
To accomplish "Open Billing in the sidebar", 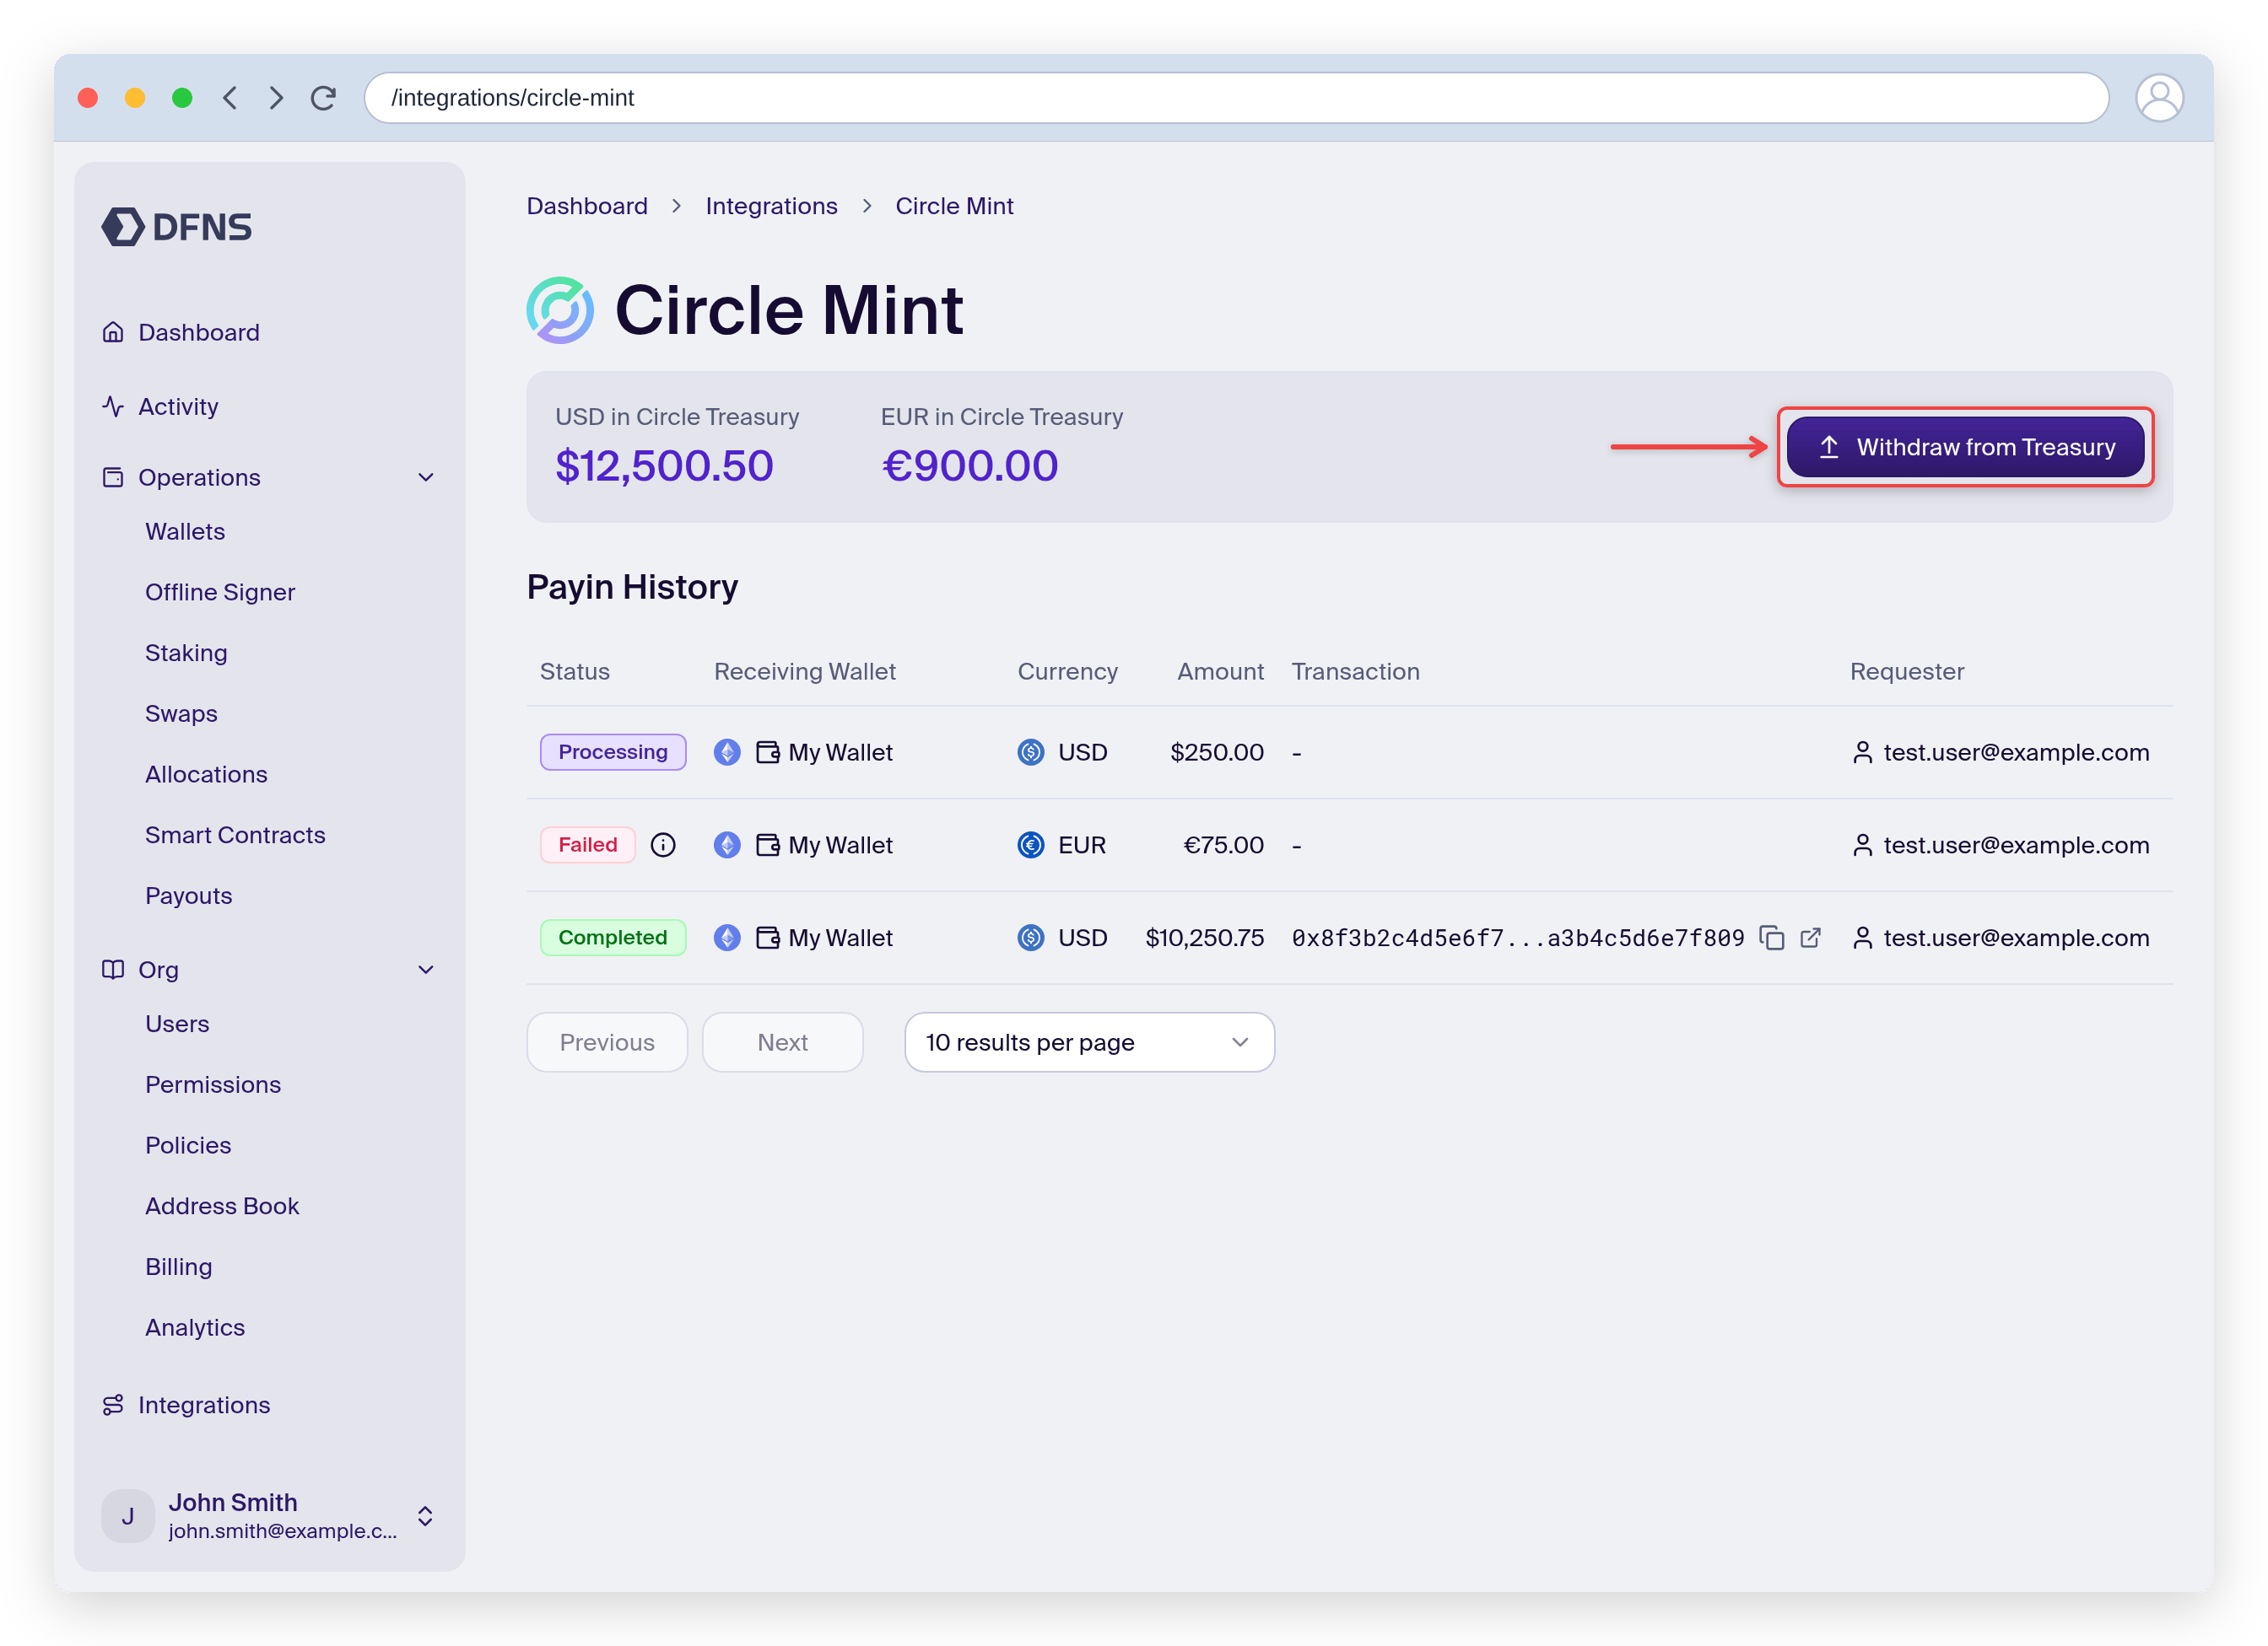I will point(179,1267).
